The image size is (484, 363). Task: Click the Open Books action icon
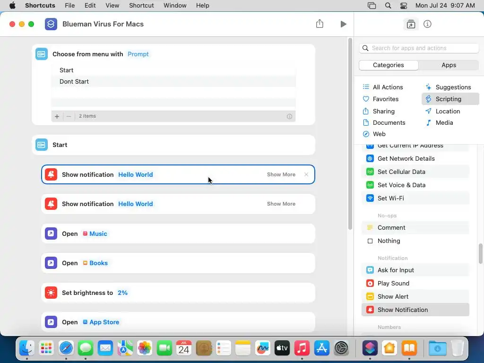pyautogui.click(x=51, y=263)
